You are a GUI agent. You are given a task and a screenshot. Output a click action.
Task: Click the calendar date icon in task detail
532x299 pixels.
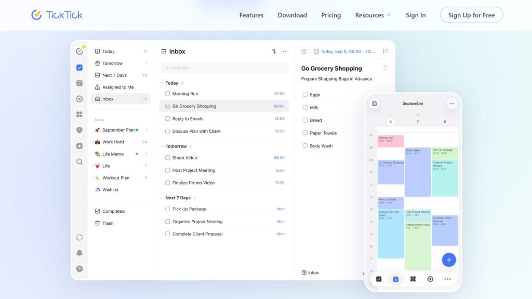tap(316, 51)
